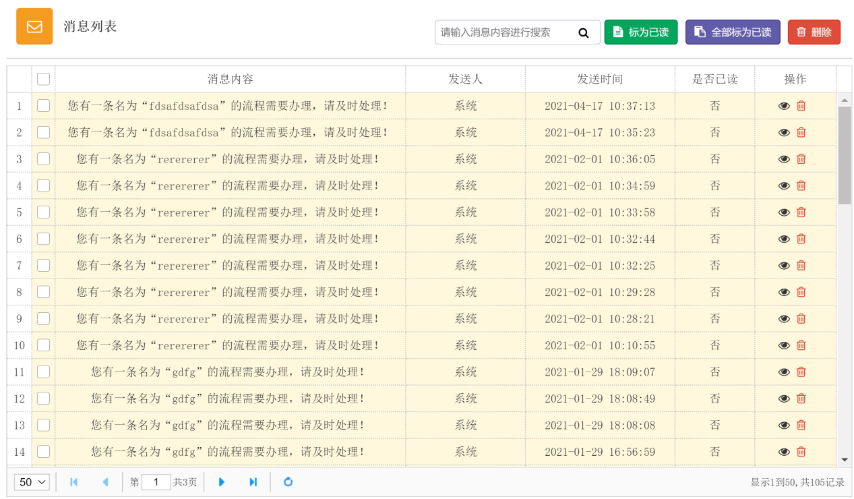Click the vertical scrollbar thumb
The height and width of the screenshot is (499, 854).
[845, 155]
